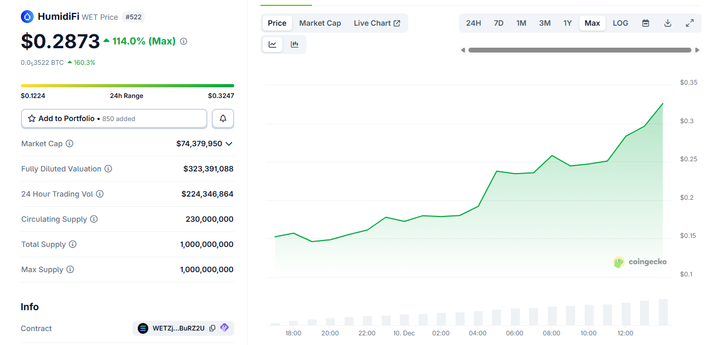
Task: Switch to candlestick chart view
Action: pyautogui.click(x=294, y=44)
